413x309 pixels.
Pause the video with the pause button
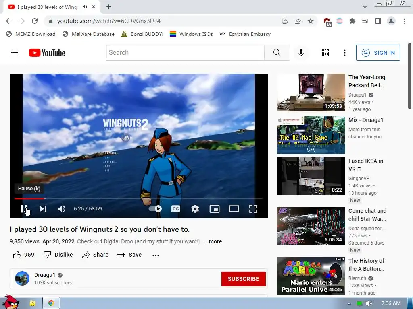pyautogui.click(x=24, y=209)
